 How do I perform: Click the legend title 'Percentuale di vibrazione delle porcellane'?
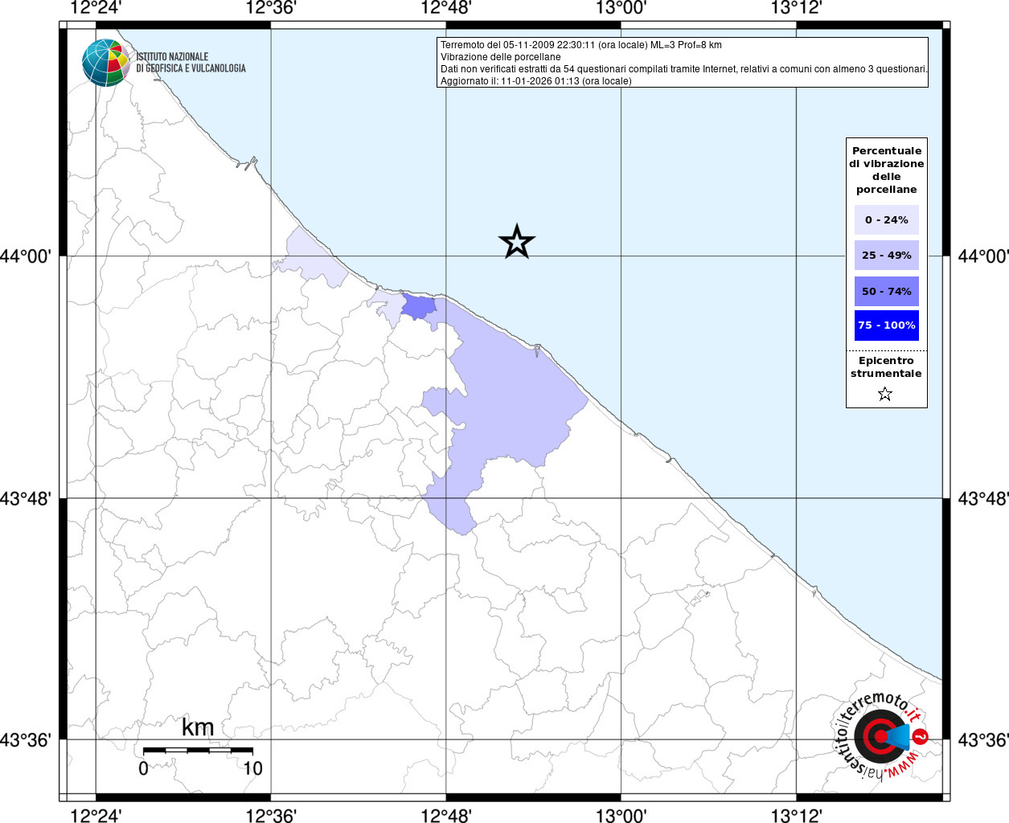(887, 170)
